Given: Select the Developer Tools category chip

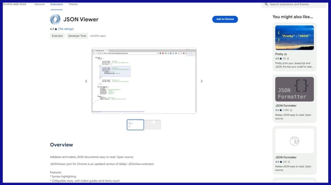Looking at the screenshot, I should [77, 36].
